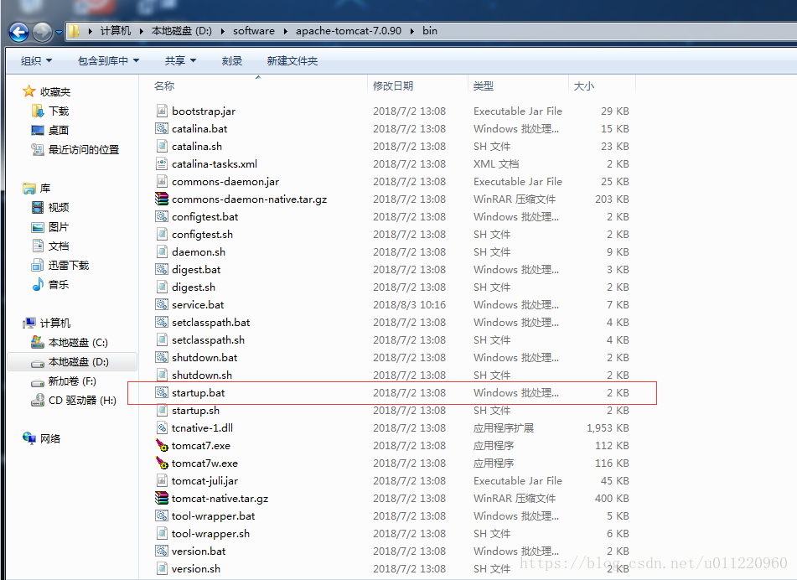Navigate to software in the breadcrumb
The image size is (797, 580).
tap(254, 31)
